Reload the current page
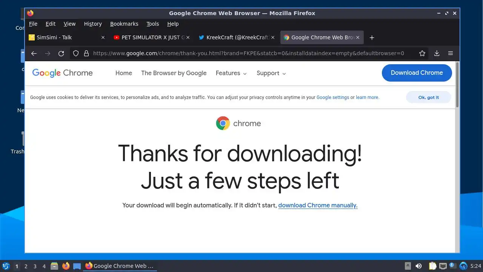 (61, 53)
